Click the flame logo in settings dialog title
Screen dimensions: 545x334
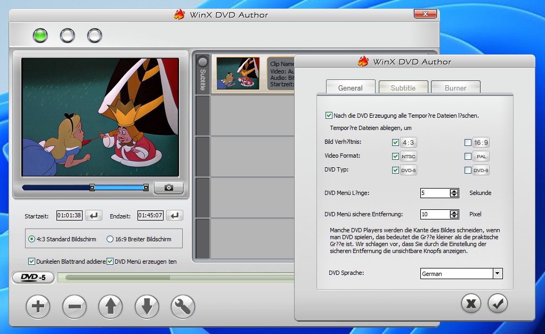(x=363, y=61)
